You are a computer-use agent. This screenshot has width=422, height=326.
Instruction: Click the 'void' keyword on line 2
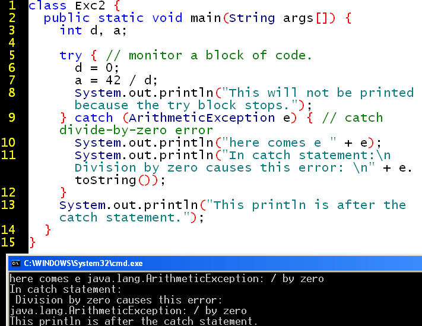[x=167, y=18]
